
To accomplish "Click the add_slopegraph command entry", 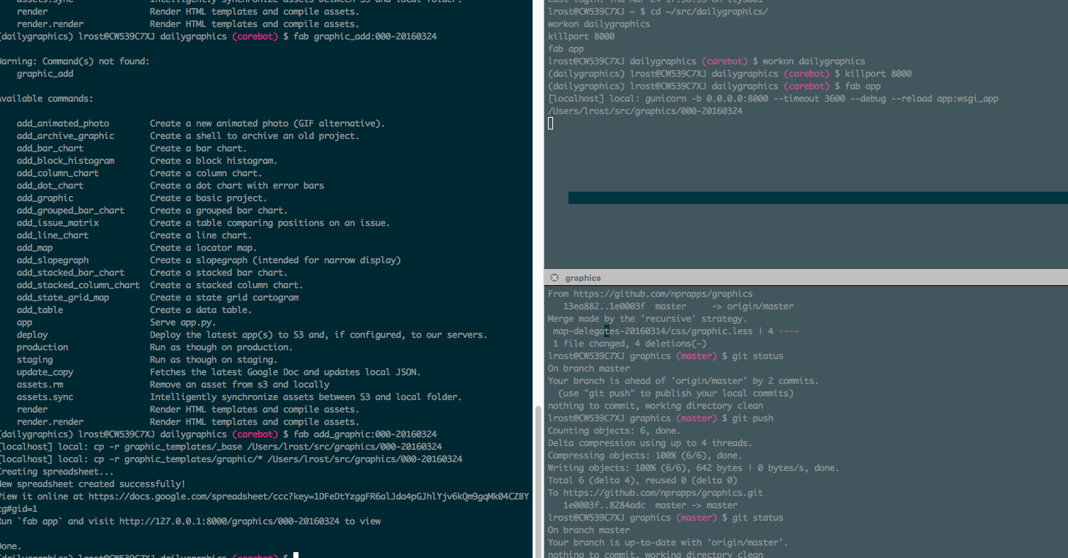I will point(53,260).
